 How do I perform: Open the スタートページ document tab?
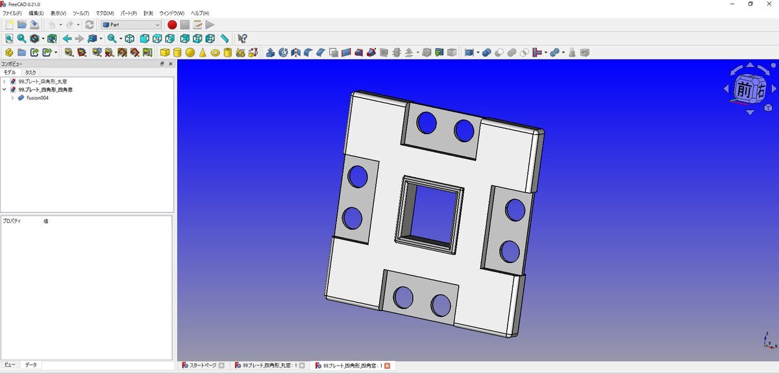click(201, 366)
